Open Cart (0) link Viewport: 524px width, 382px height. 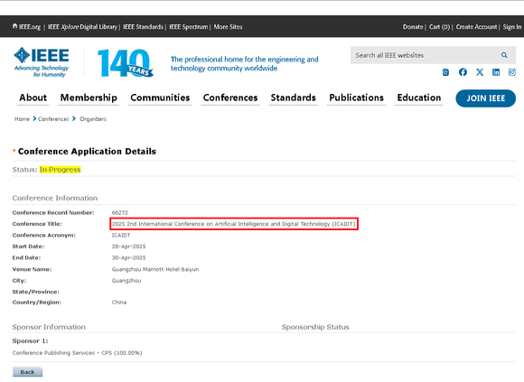[439, 27]
